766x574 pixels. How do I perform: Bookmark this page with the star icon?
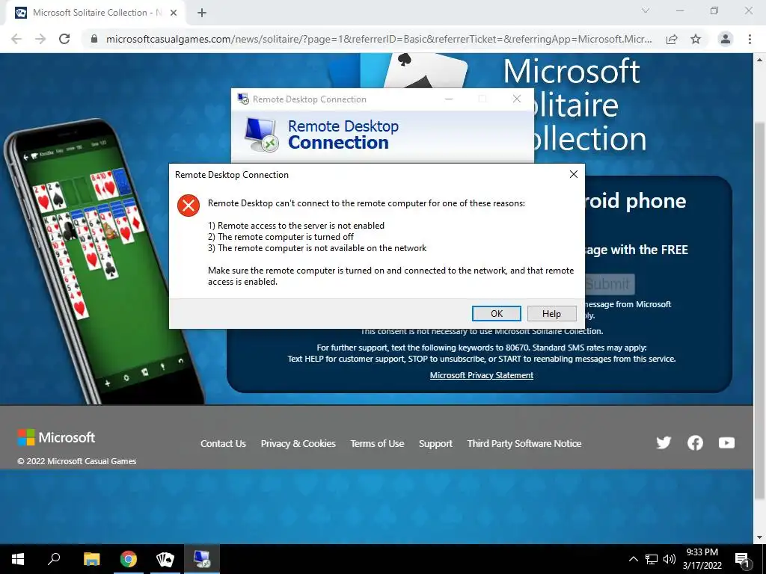[696, 39]
